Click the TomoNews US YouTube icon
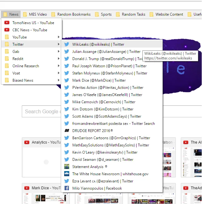This screenshot has width=202, height=204. [7, 23]
